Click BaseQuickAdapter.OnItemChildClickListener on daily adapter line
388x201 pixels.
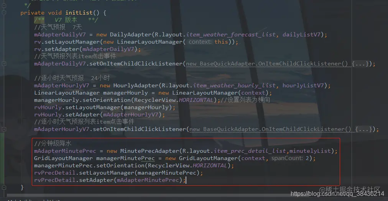pos(273,64)
